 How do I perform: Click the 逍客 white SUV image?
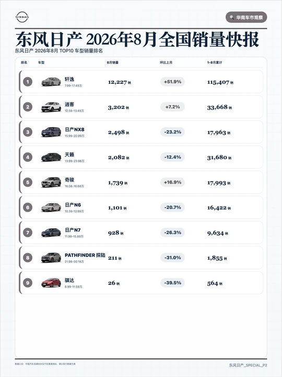(x=51, y=107)
